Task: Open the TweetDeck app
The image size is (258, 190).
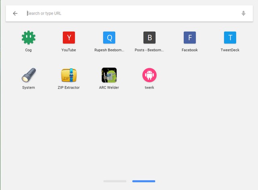Action: point(230,38)
